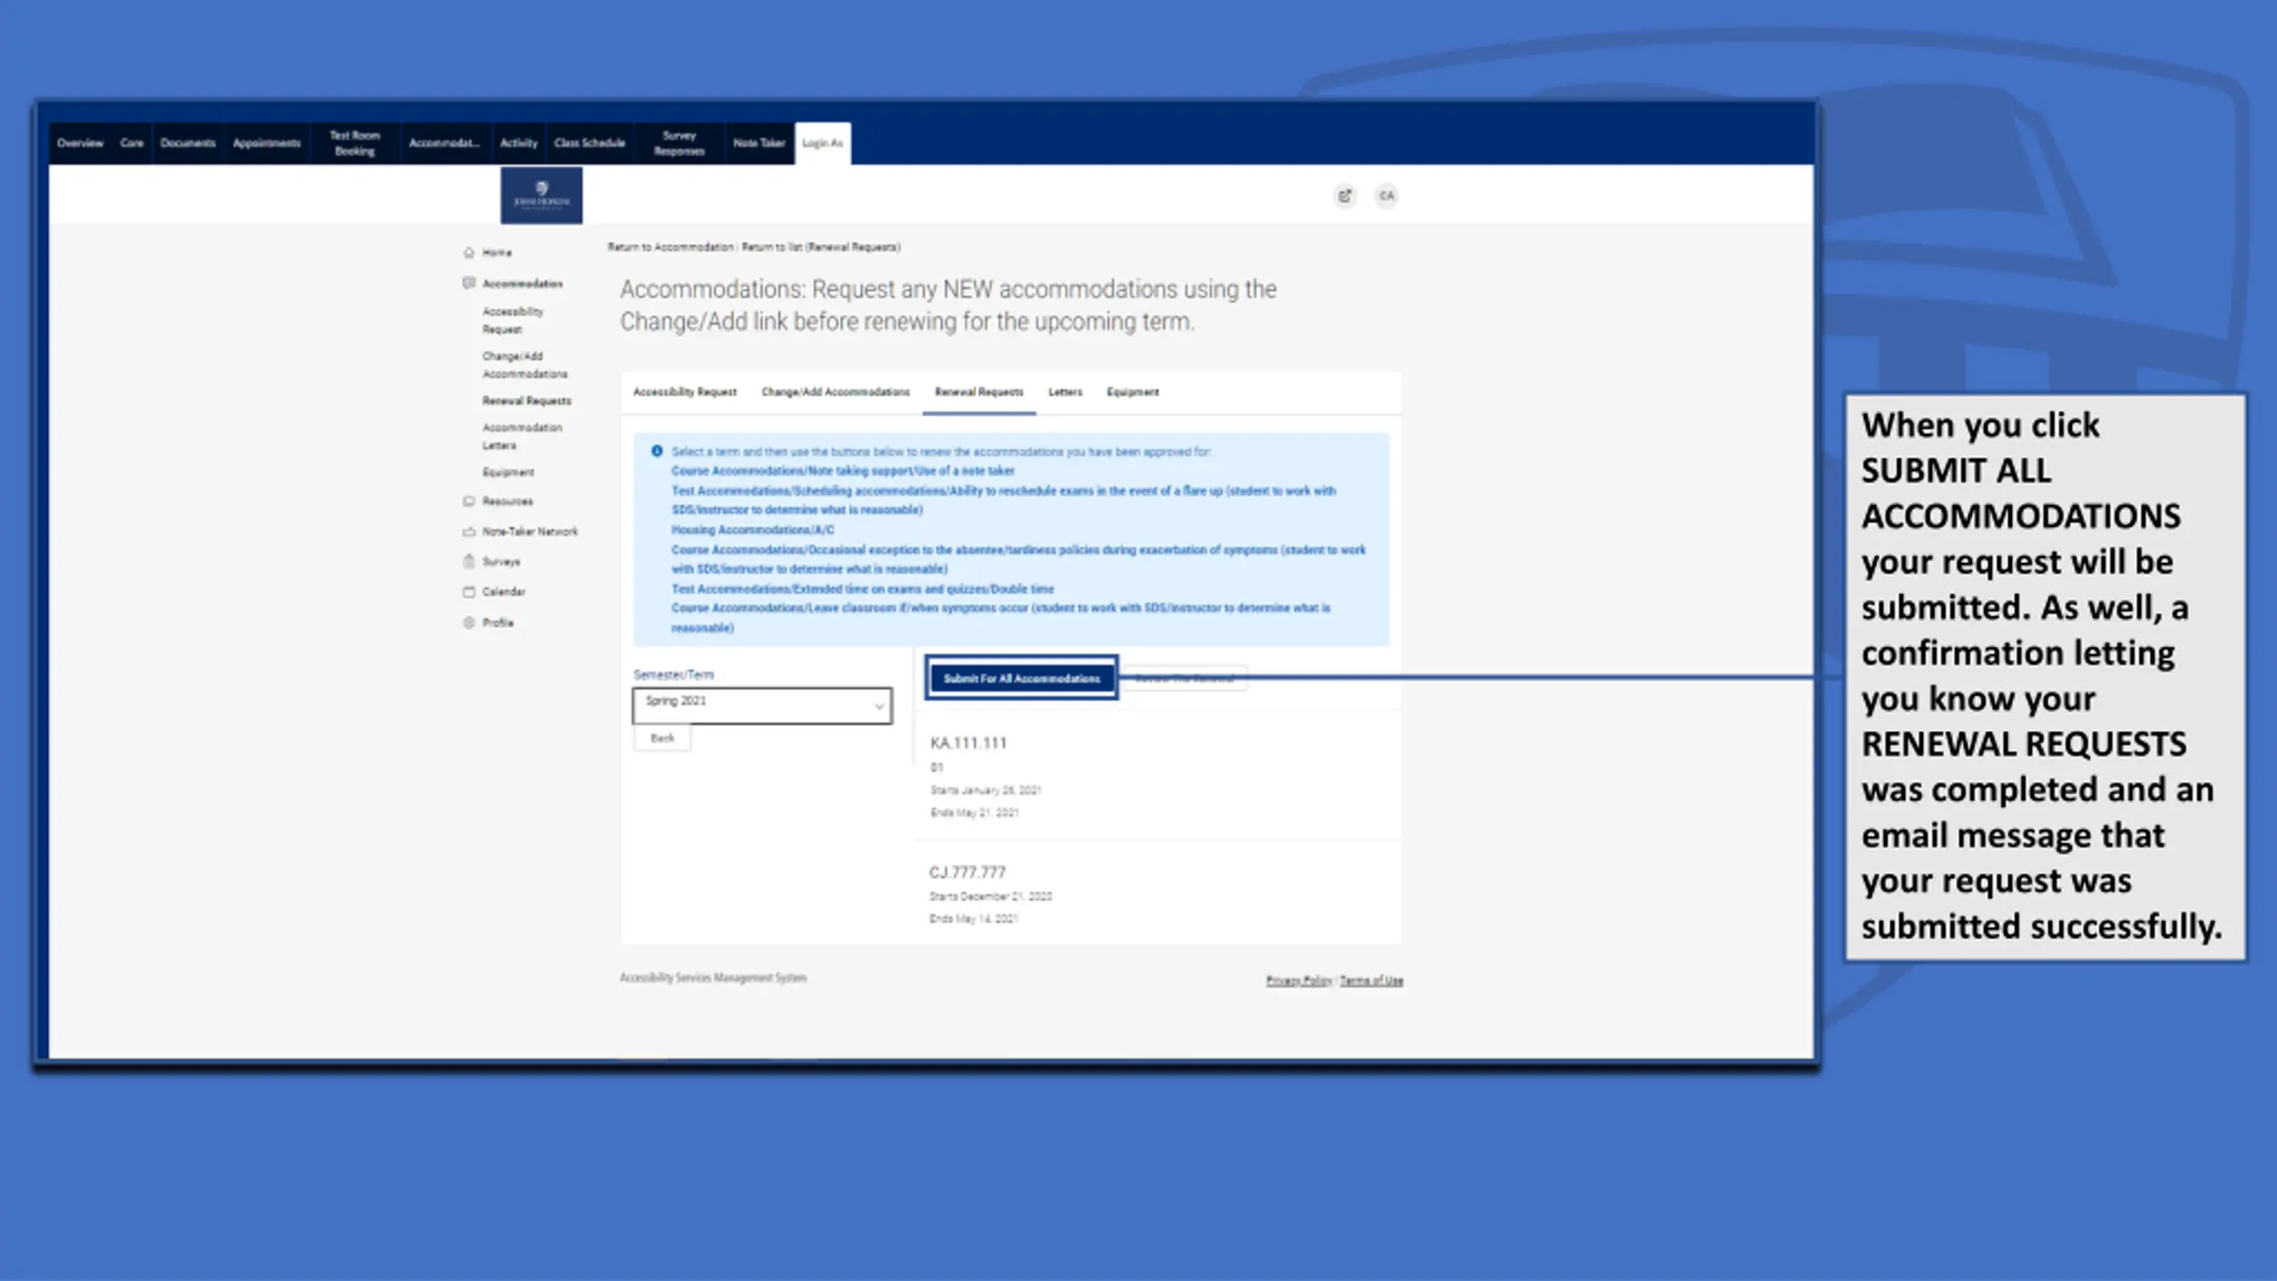Screen dimensions: 2277x1281
Task: Click the Home label in sidebar
Action: 497,253
